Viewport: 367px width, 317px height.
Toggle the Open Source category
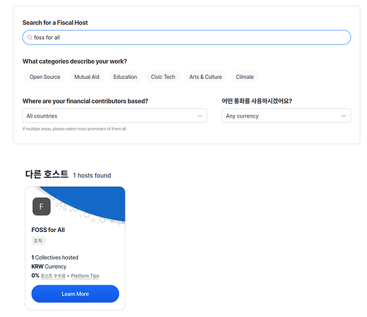pos(45,77)
